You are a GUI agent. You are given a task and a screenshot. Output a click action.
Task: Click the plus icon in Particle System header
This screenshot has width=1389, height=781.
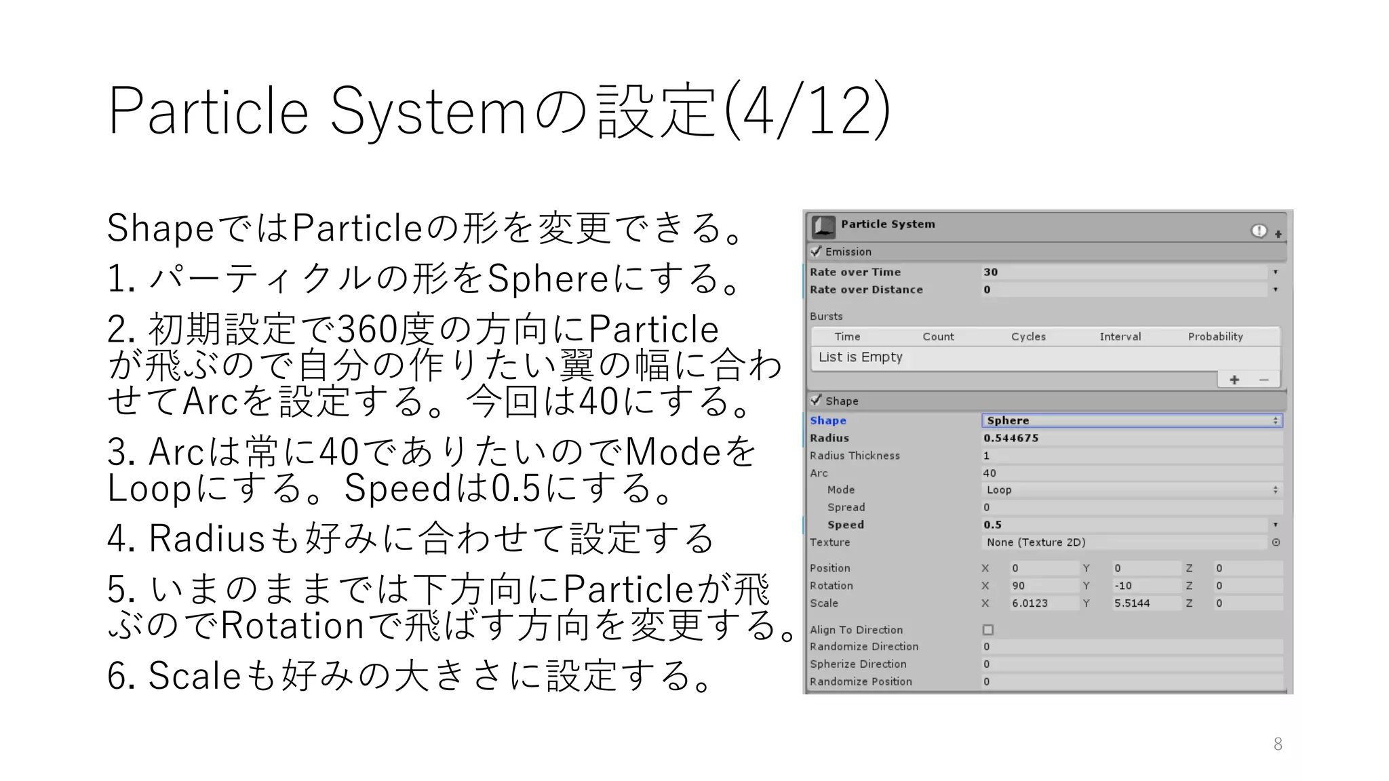pyautogui.click(x=1278, y=234)
